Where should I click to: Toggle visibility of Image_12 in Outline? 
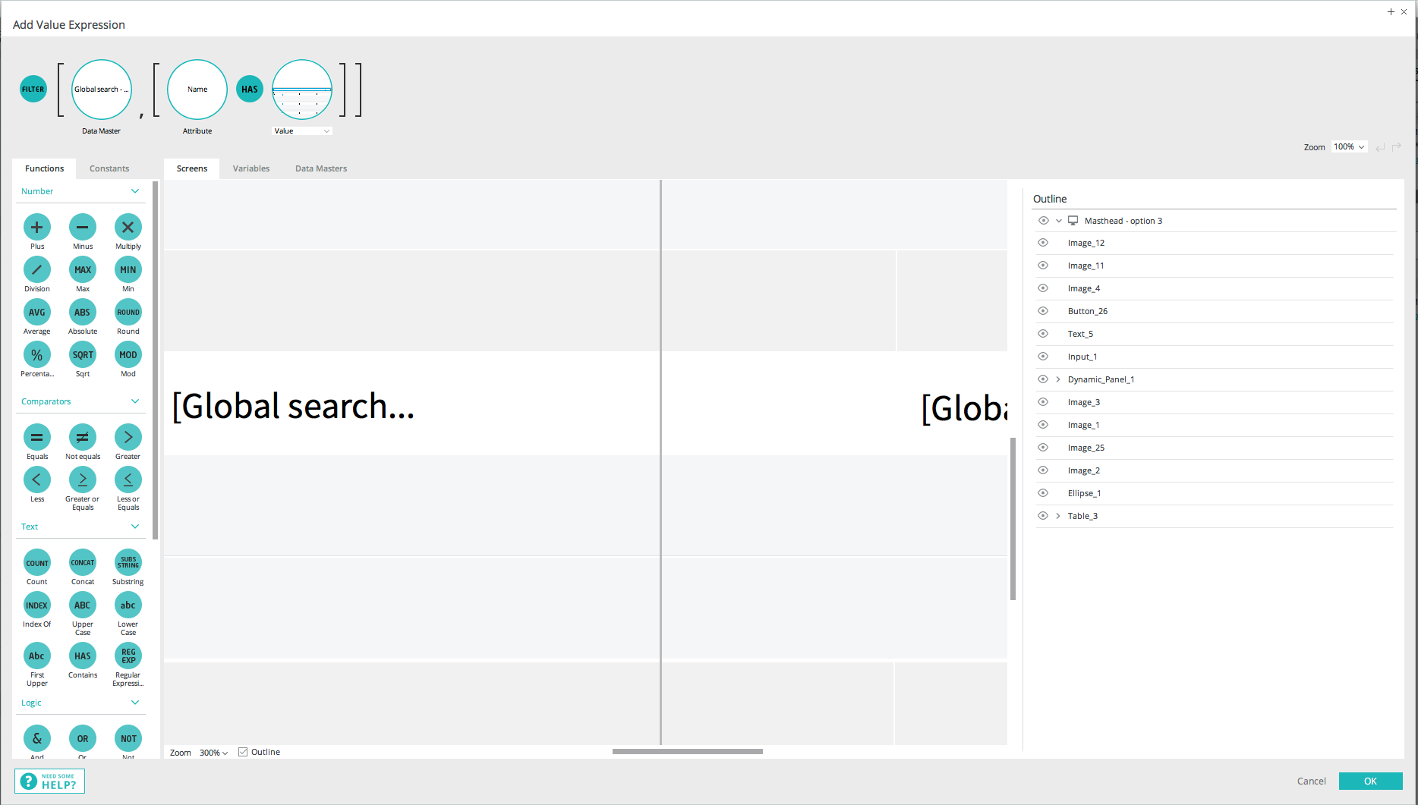pos(1043,243)
